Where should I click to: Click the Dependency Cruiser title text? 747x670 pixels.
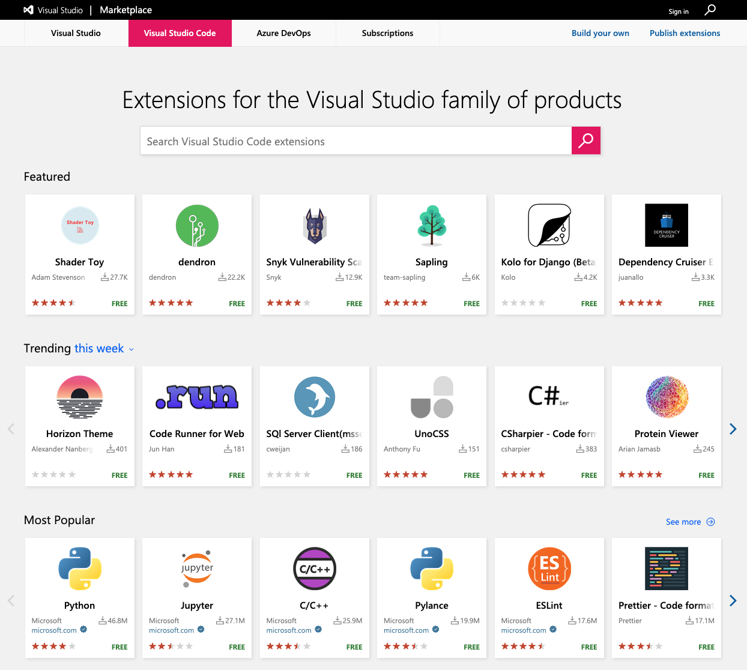(666, 262)
